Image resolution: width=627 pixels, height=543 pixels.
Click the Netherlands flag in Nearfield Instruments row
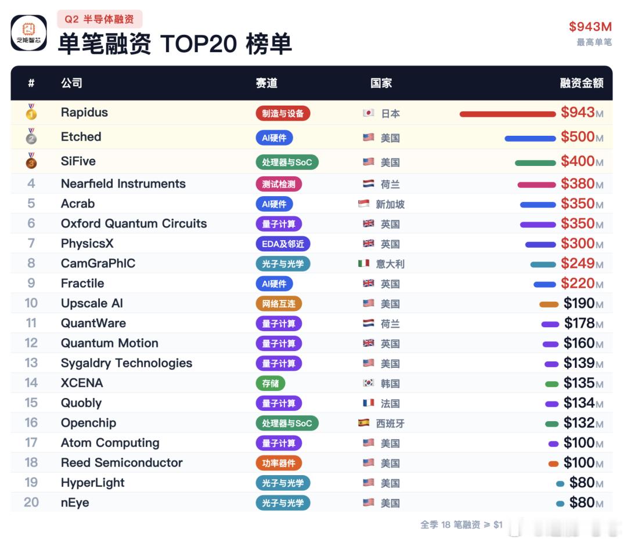(x=368, y=184)
